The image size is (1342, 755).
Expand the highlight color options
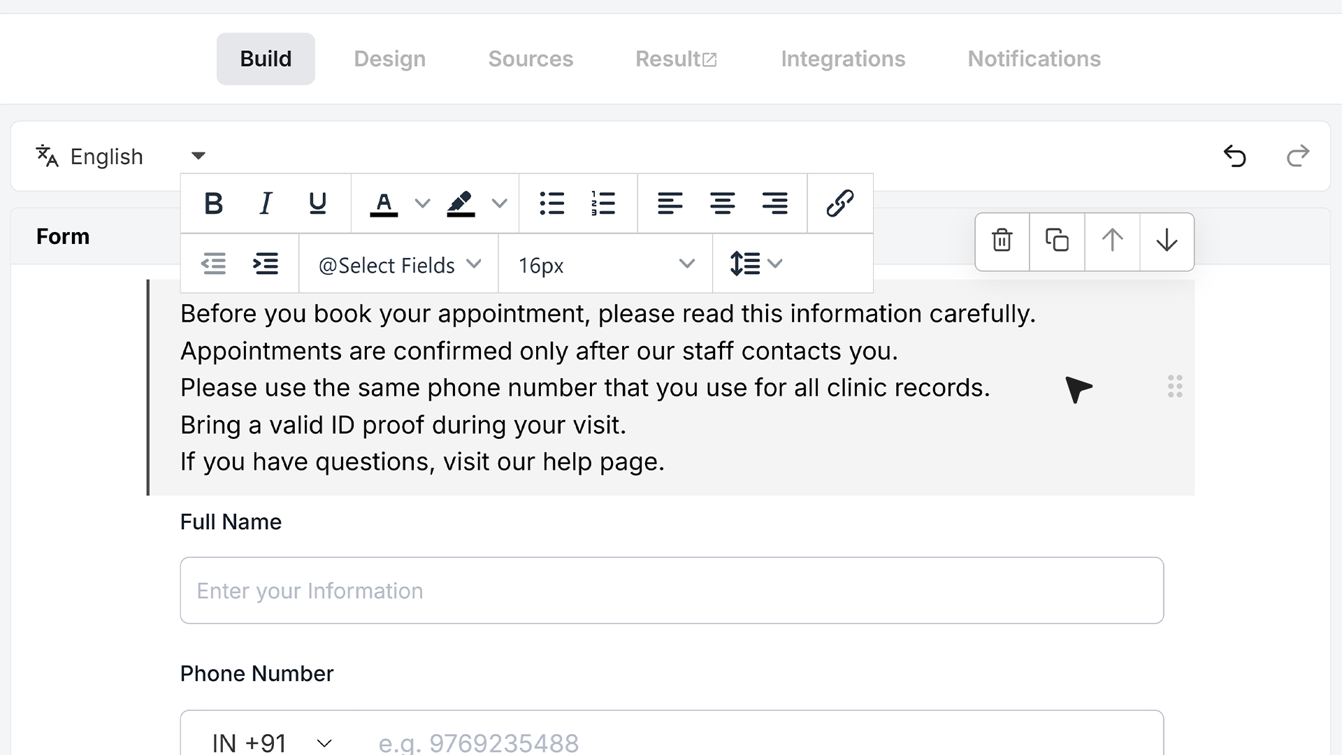click(499, 203)
